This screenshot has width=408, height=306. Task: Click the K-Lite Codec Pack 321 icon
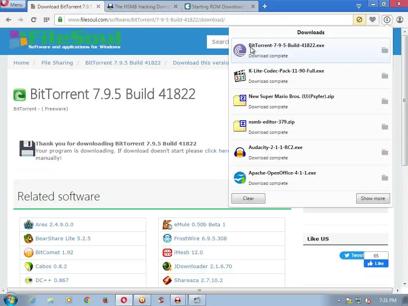[x=239, y=76]
